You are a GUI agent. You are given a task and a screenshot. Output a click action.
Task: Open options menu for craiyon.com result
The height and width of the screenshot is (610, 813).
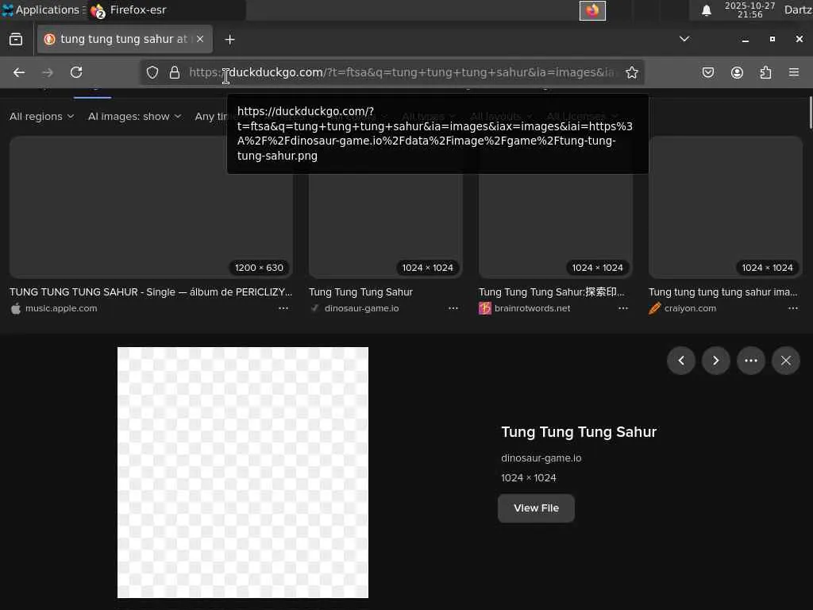coord(793,308)
